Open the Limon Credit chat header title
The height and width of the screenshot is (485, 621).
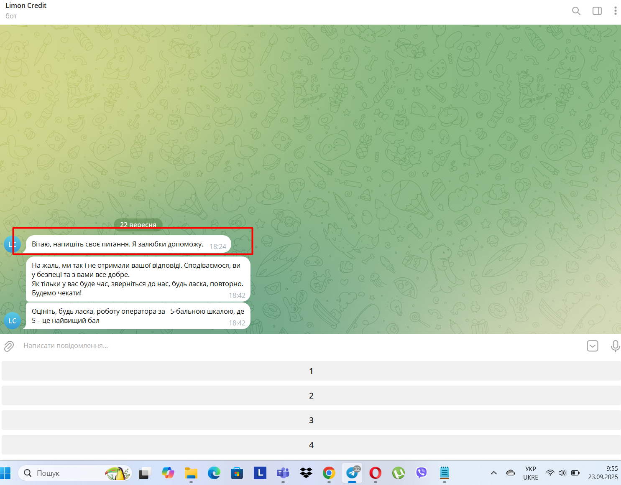(26, 5)
